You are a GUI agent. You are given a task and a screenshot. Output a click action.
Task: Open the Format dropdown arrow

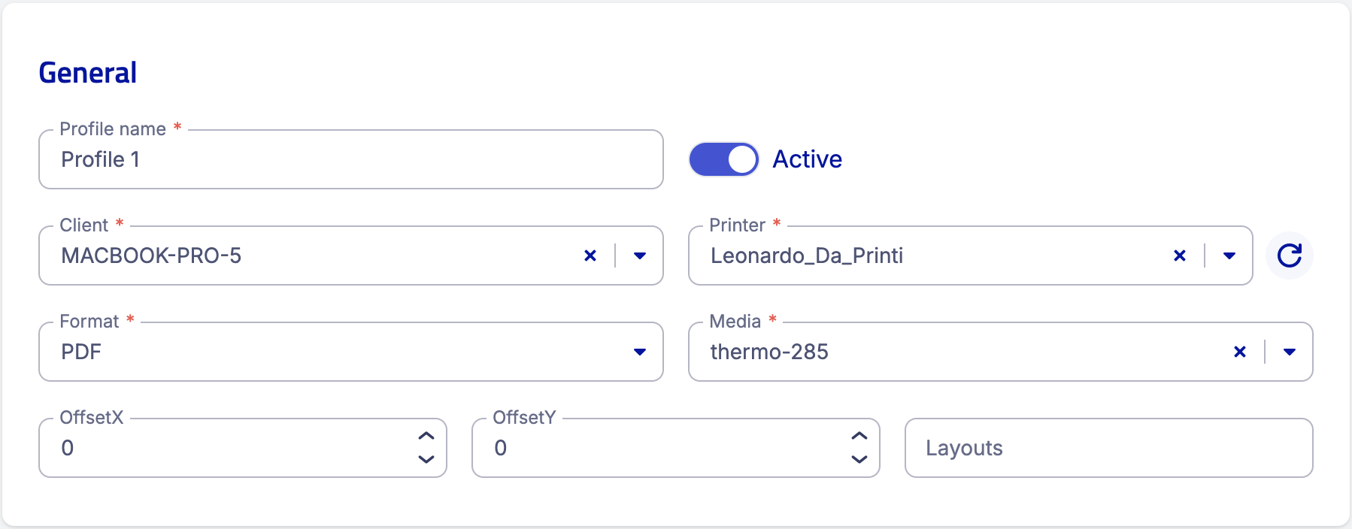click(x=640, y=352)
